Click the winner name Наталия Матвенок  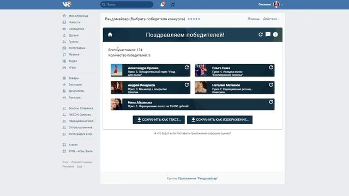pyautogui.click(x=226, y=85)
